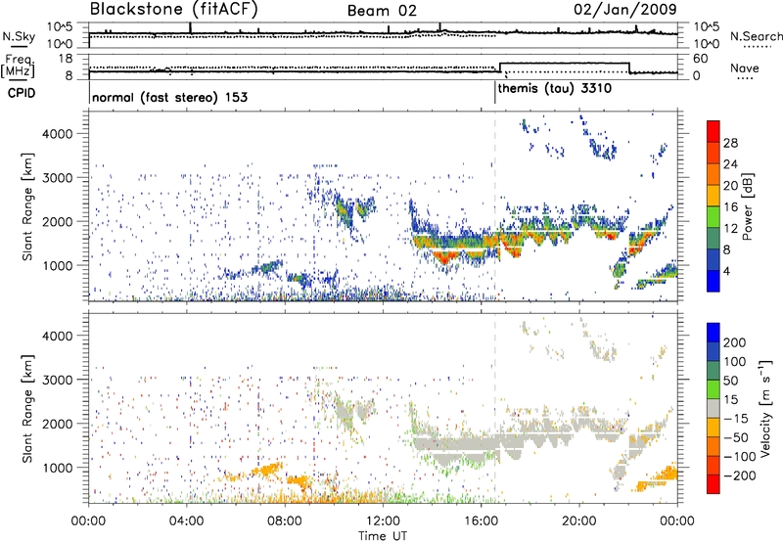Click 'themis (tau) 3310' text

555,89
